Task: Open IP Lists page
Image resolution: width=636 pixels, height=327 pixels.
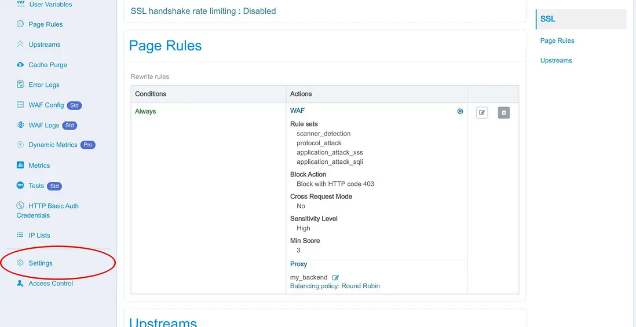Action: point(39,235)
